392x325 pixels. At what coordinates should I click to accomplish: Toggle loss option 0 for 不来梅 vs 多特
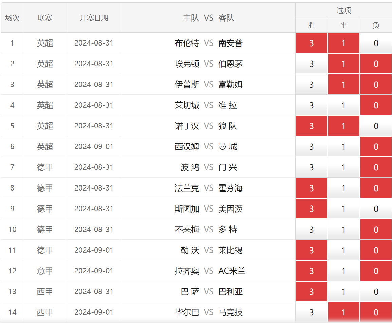[x=376, y=230]
